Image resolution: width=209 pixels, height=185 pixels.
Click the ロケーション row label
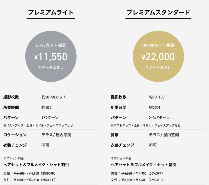click(x=15, y=135)
